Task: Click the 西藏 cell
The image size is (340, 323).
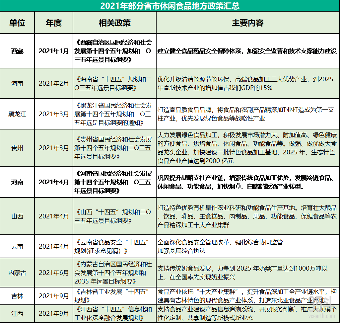Action: (x=17, y=51)
